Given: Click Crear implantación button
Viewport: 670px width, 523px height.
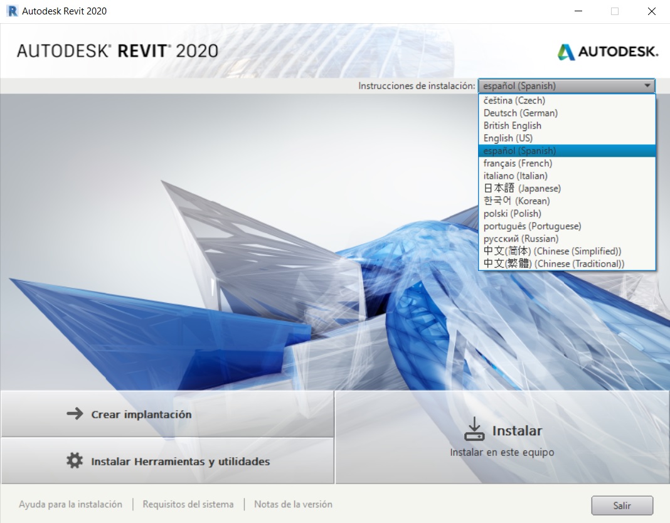Looking at the screenshot, I should pos(167,414).
